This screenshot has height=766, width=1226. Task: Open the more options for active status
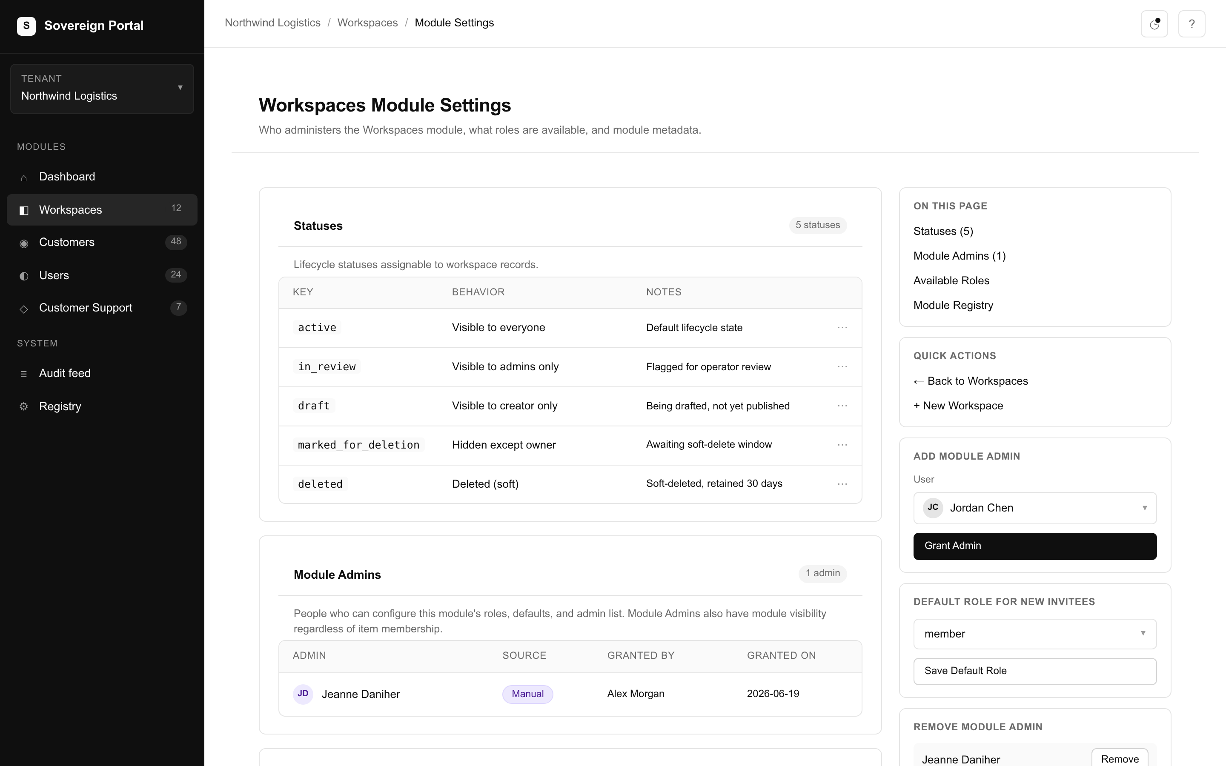pos(842,328)
